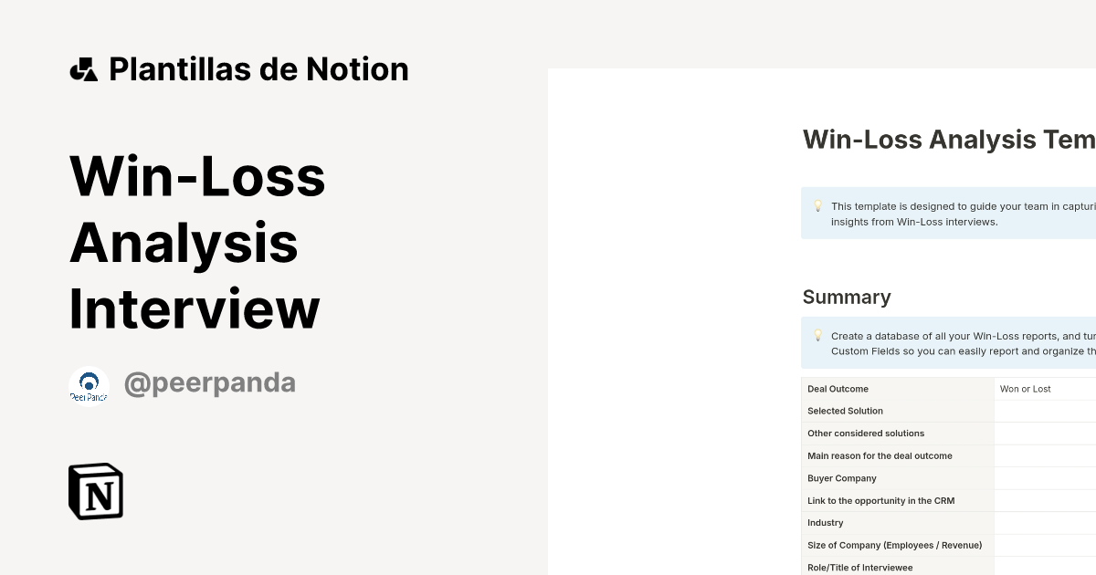Click the empty Buyer Company value field

pyautogui.click(x=1045, y=478)
